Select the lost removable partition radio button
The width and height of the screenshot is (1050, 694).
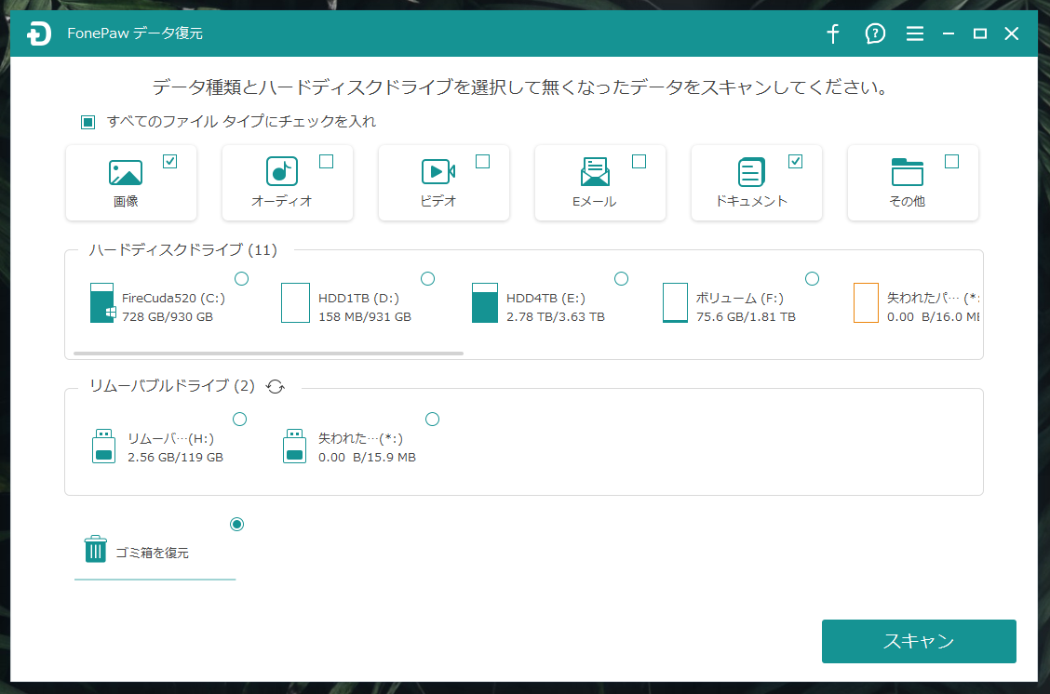[433, 419]
